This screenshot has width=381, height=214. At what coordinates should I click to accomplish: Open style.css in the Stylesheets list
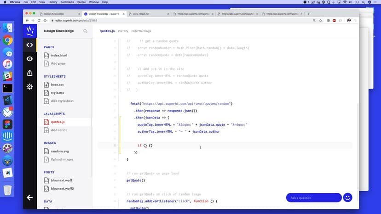coord(58,93)
